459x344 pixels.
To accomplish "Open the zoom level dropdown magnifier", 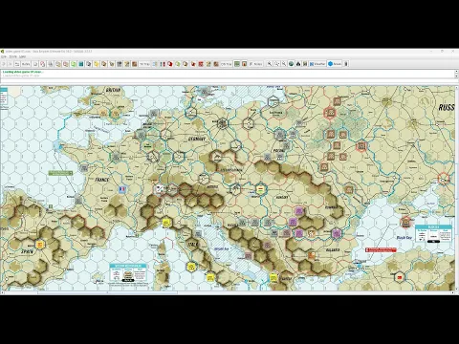I will (276, 64).
